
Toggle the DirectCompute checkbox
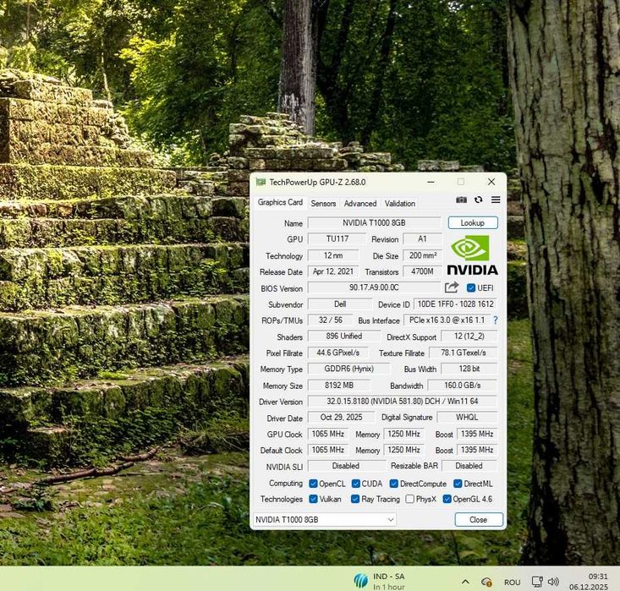click(x=394, y=484)
